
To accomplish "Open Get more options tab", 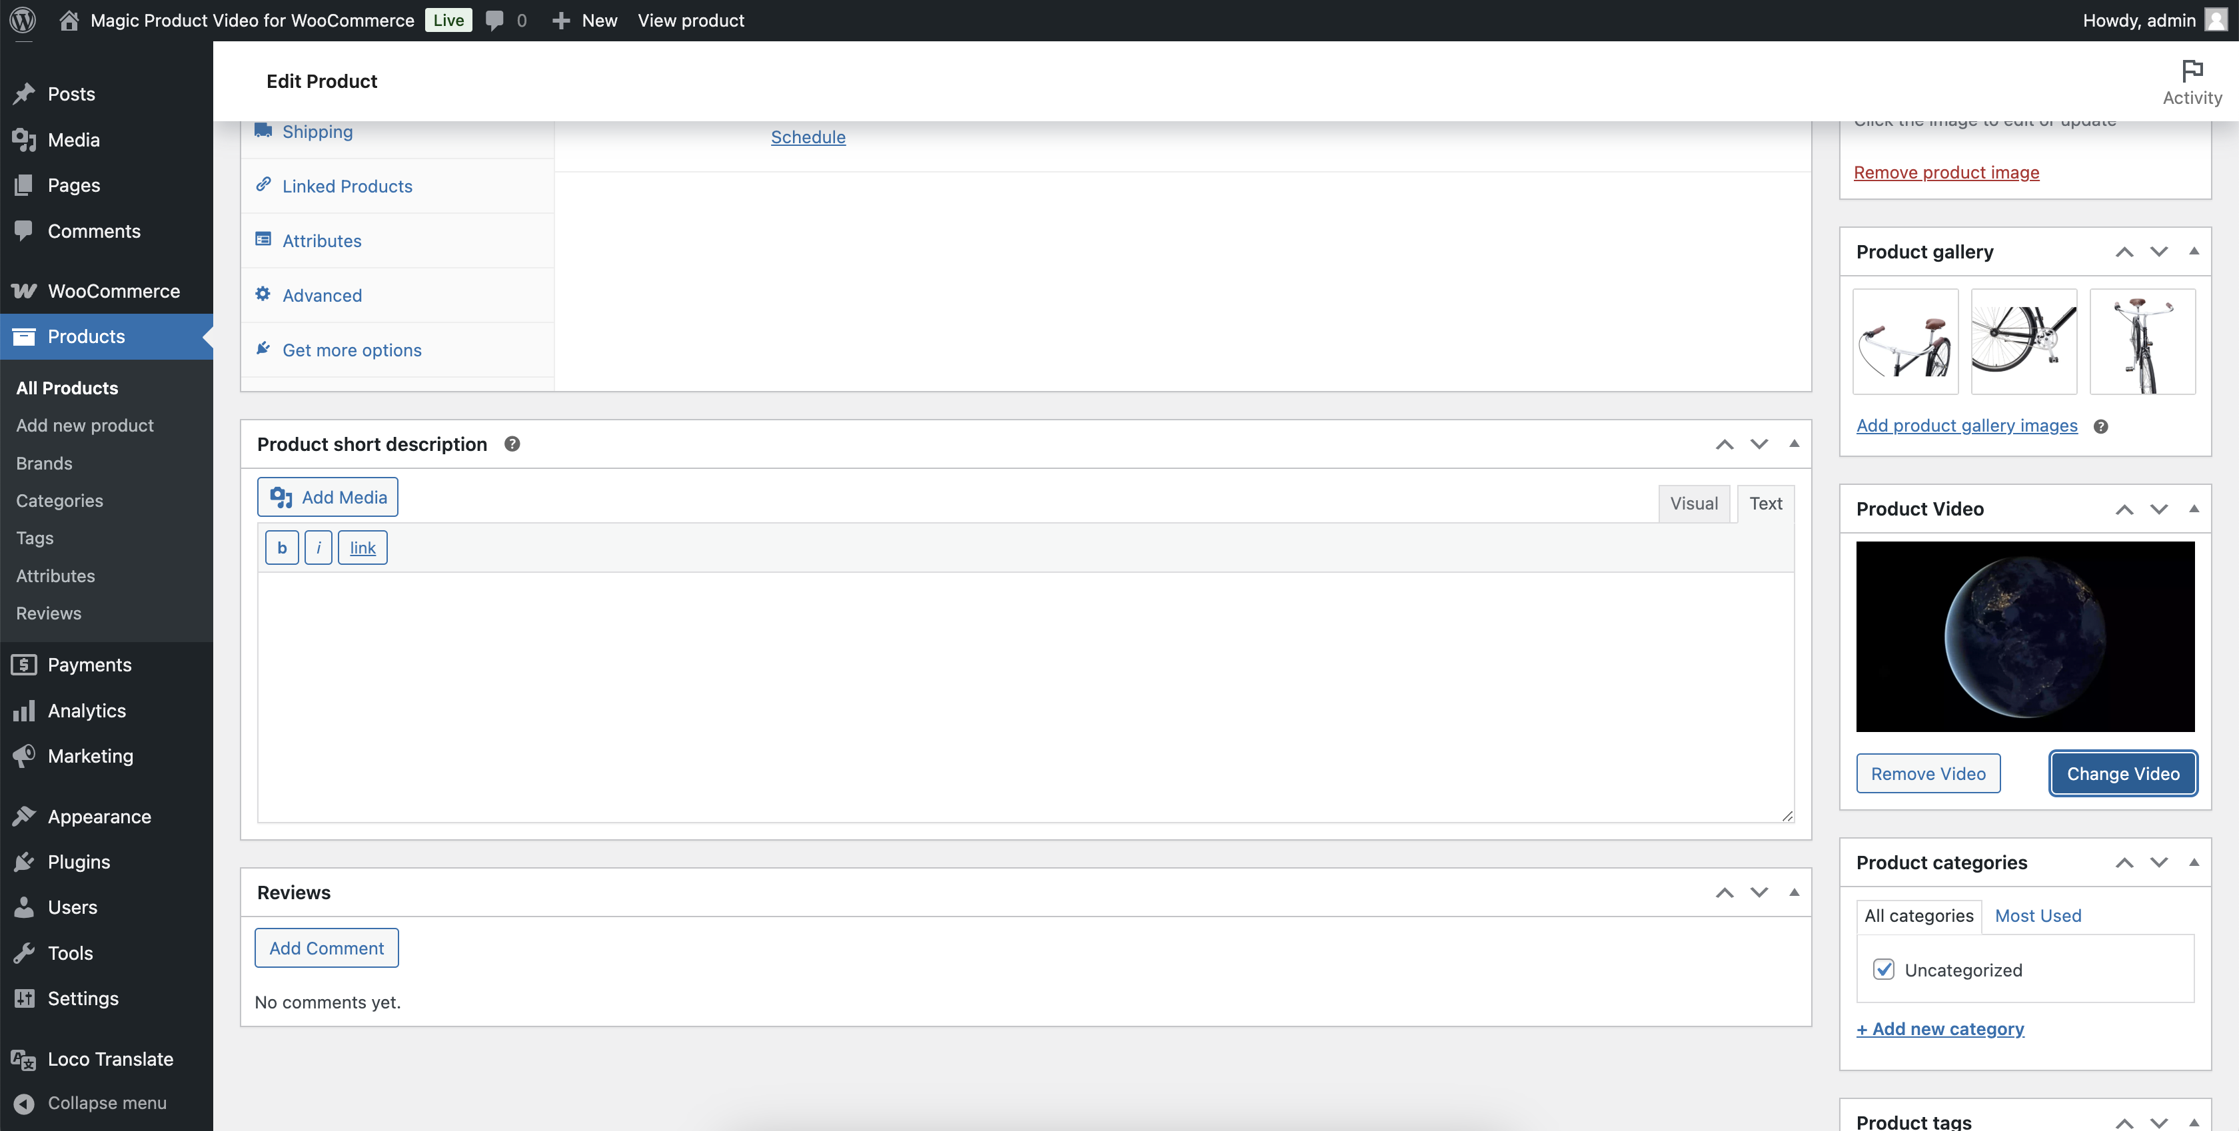I will 397,350.
